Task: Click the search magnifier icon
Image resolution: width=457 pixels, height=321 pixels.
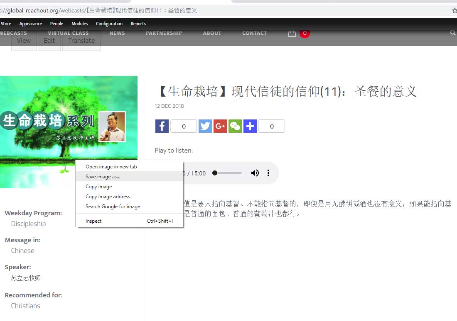Action: 452,33
